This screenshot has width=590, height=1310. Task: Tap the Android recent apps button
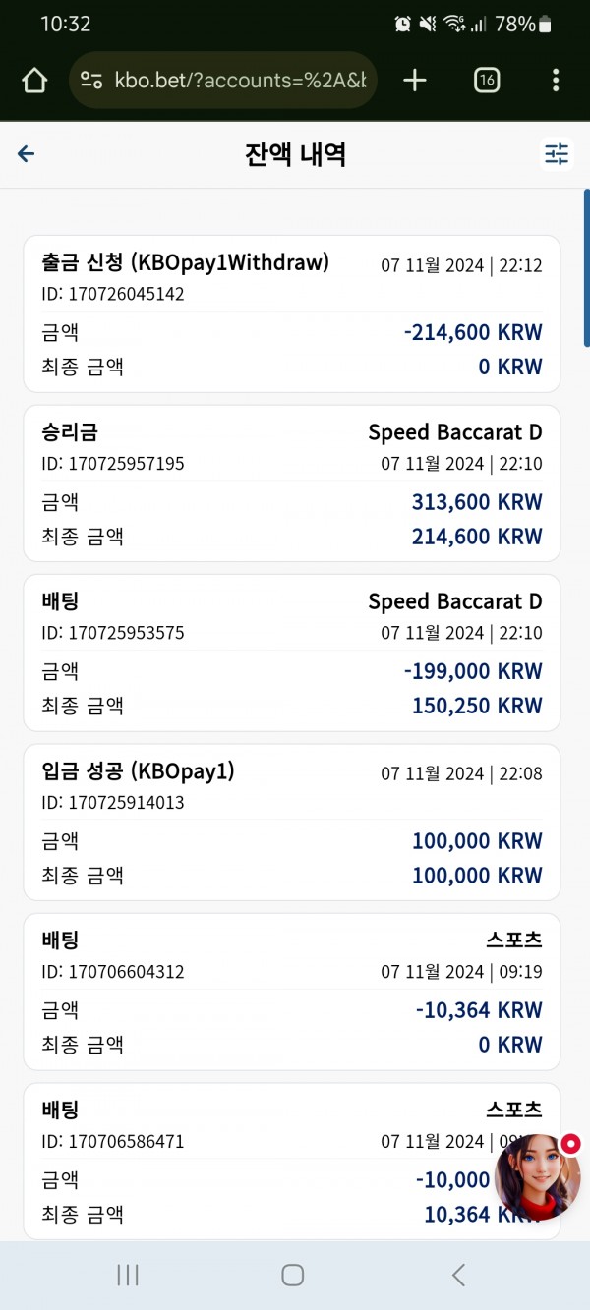click(x=128, y=1275)
